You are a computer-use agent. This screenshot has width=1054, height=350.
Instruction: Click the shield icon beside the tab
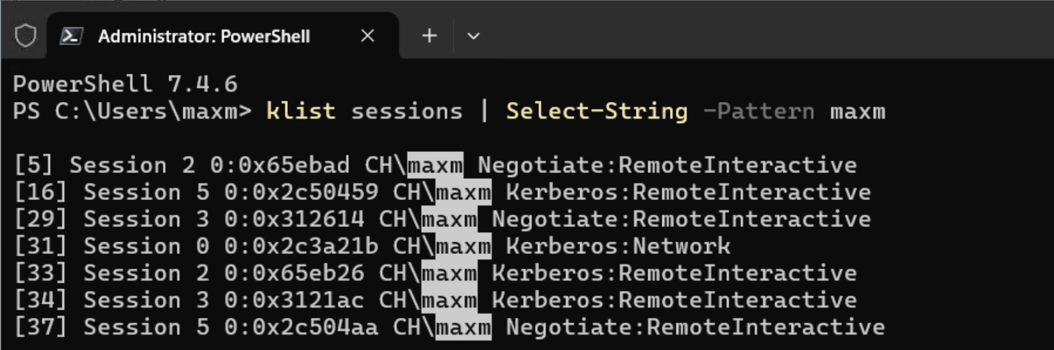(x=26, y=36)
